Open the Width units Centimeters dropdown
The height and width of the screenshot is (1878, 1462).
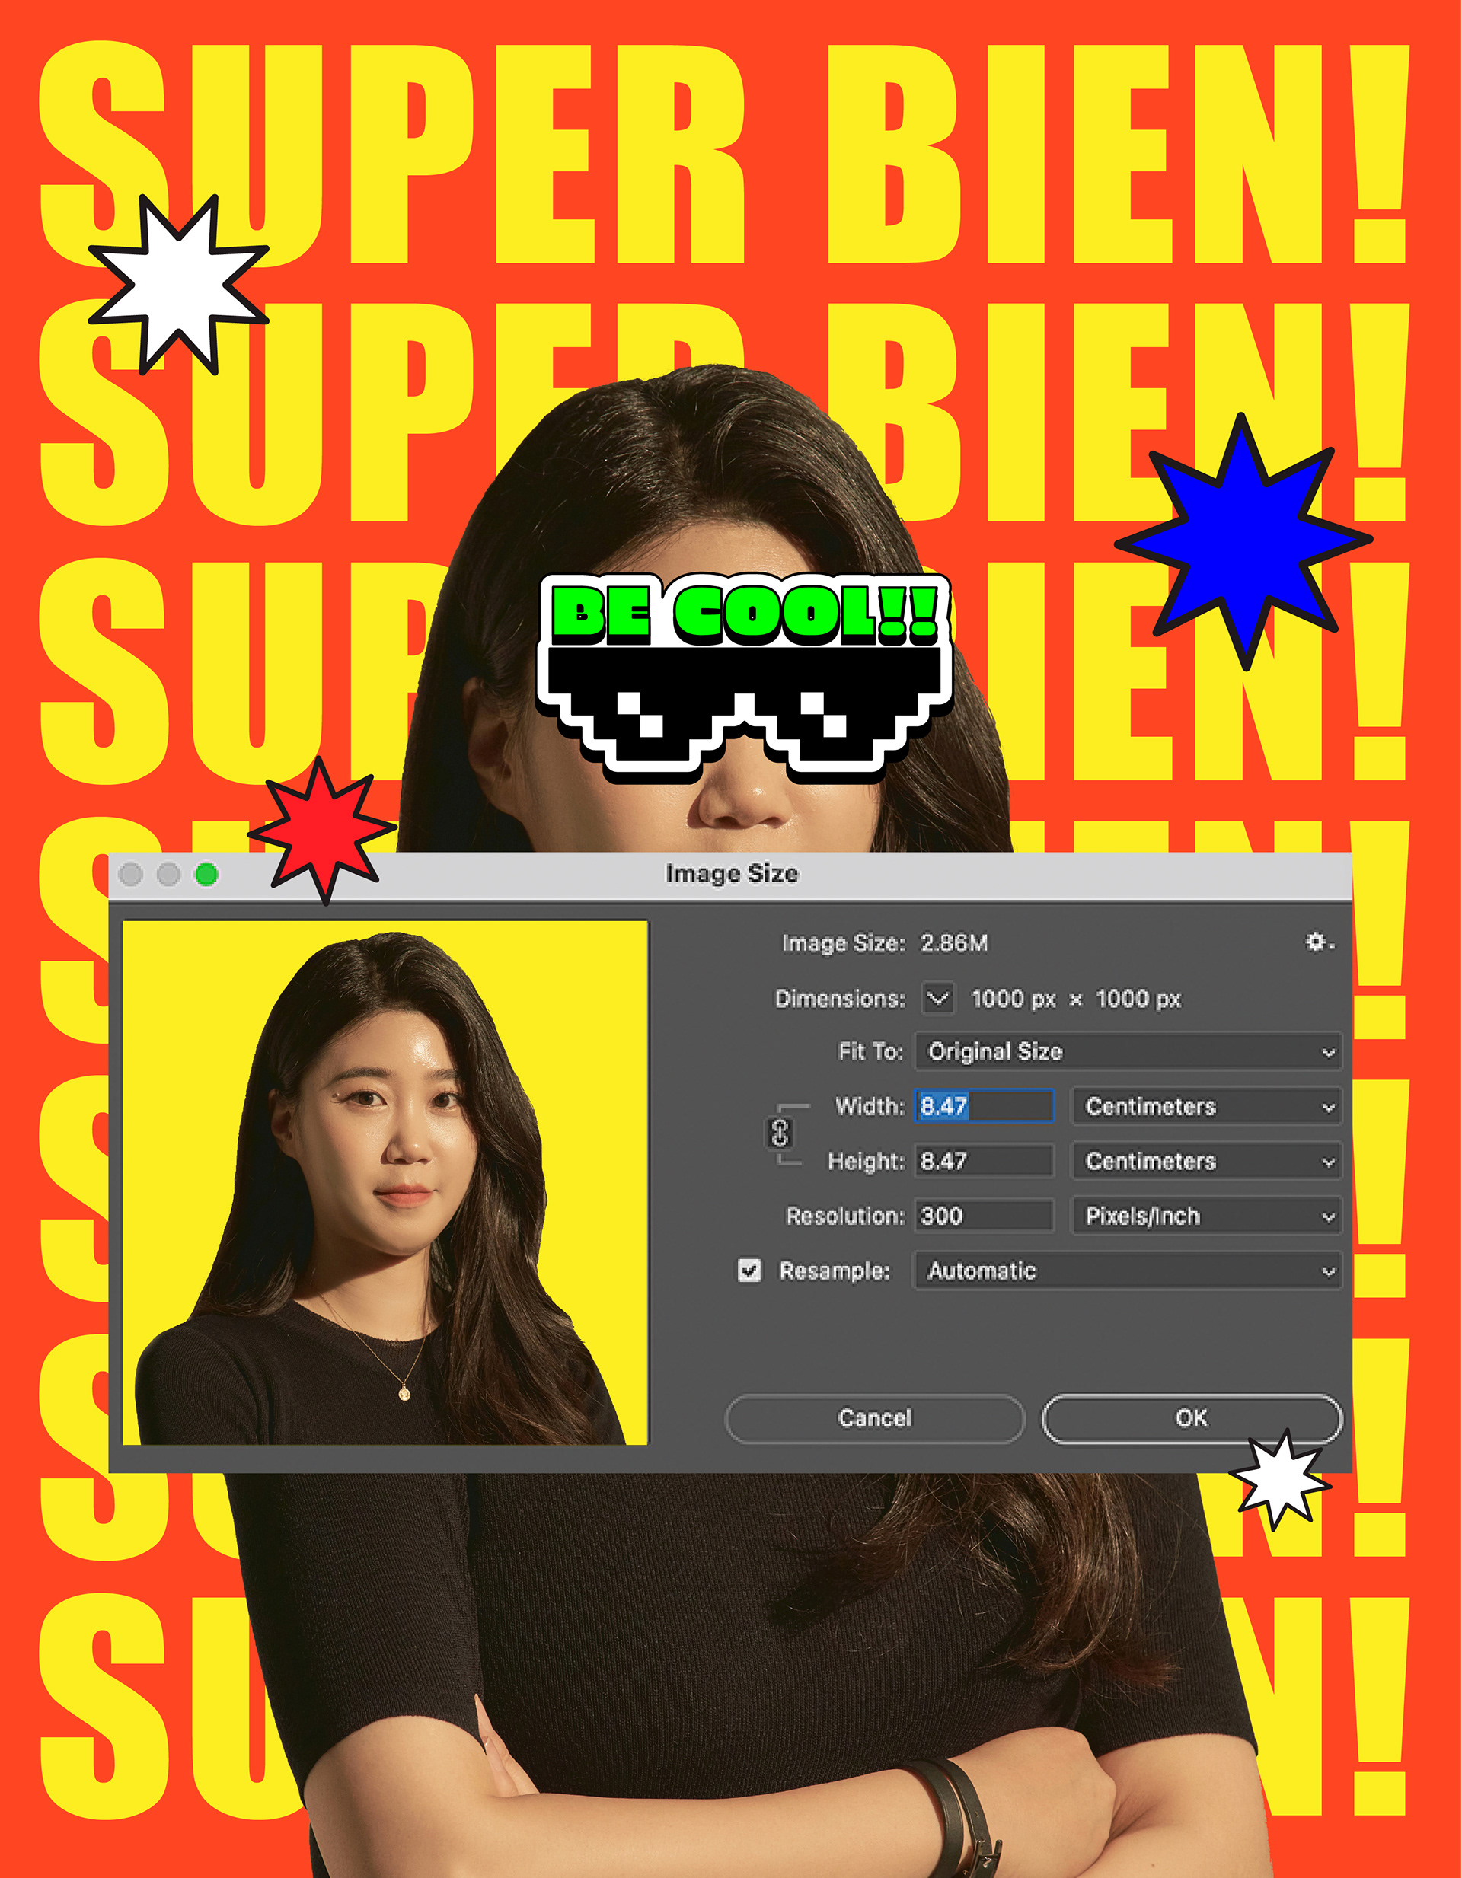1207,1107
